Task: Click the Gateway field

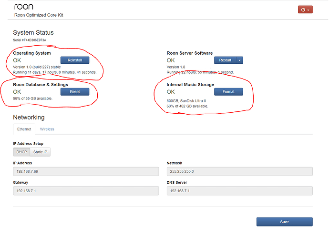Action: coord(86,191)
